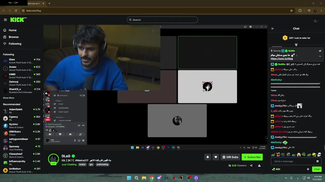Click the bell notification button for 0LaG
The height and width of the screenshot is (182, 325).
(x=208, y=157)
